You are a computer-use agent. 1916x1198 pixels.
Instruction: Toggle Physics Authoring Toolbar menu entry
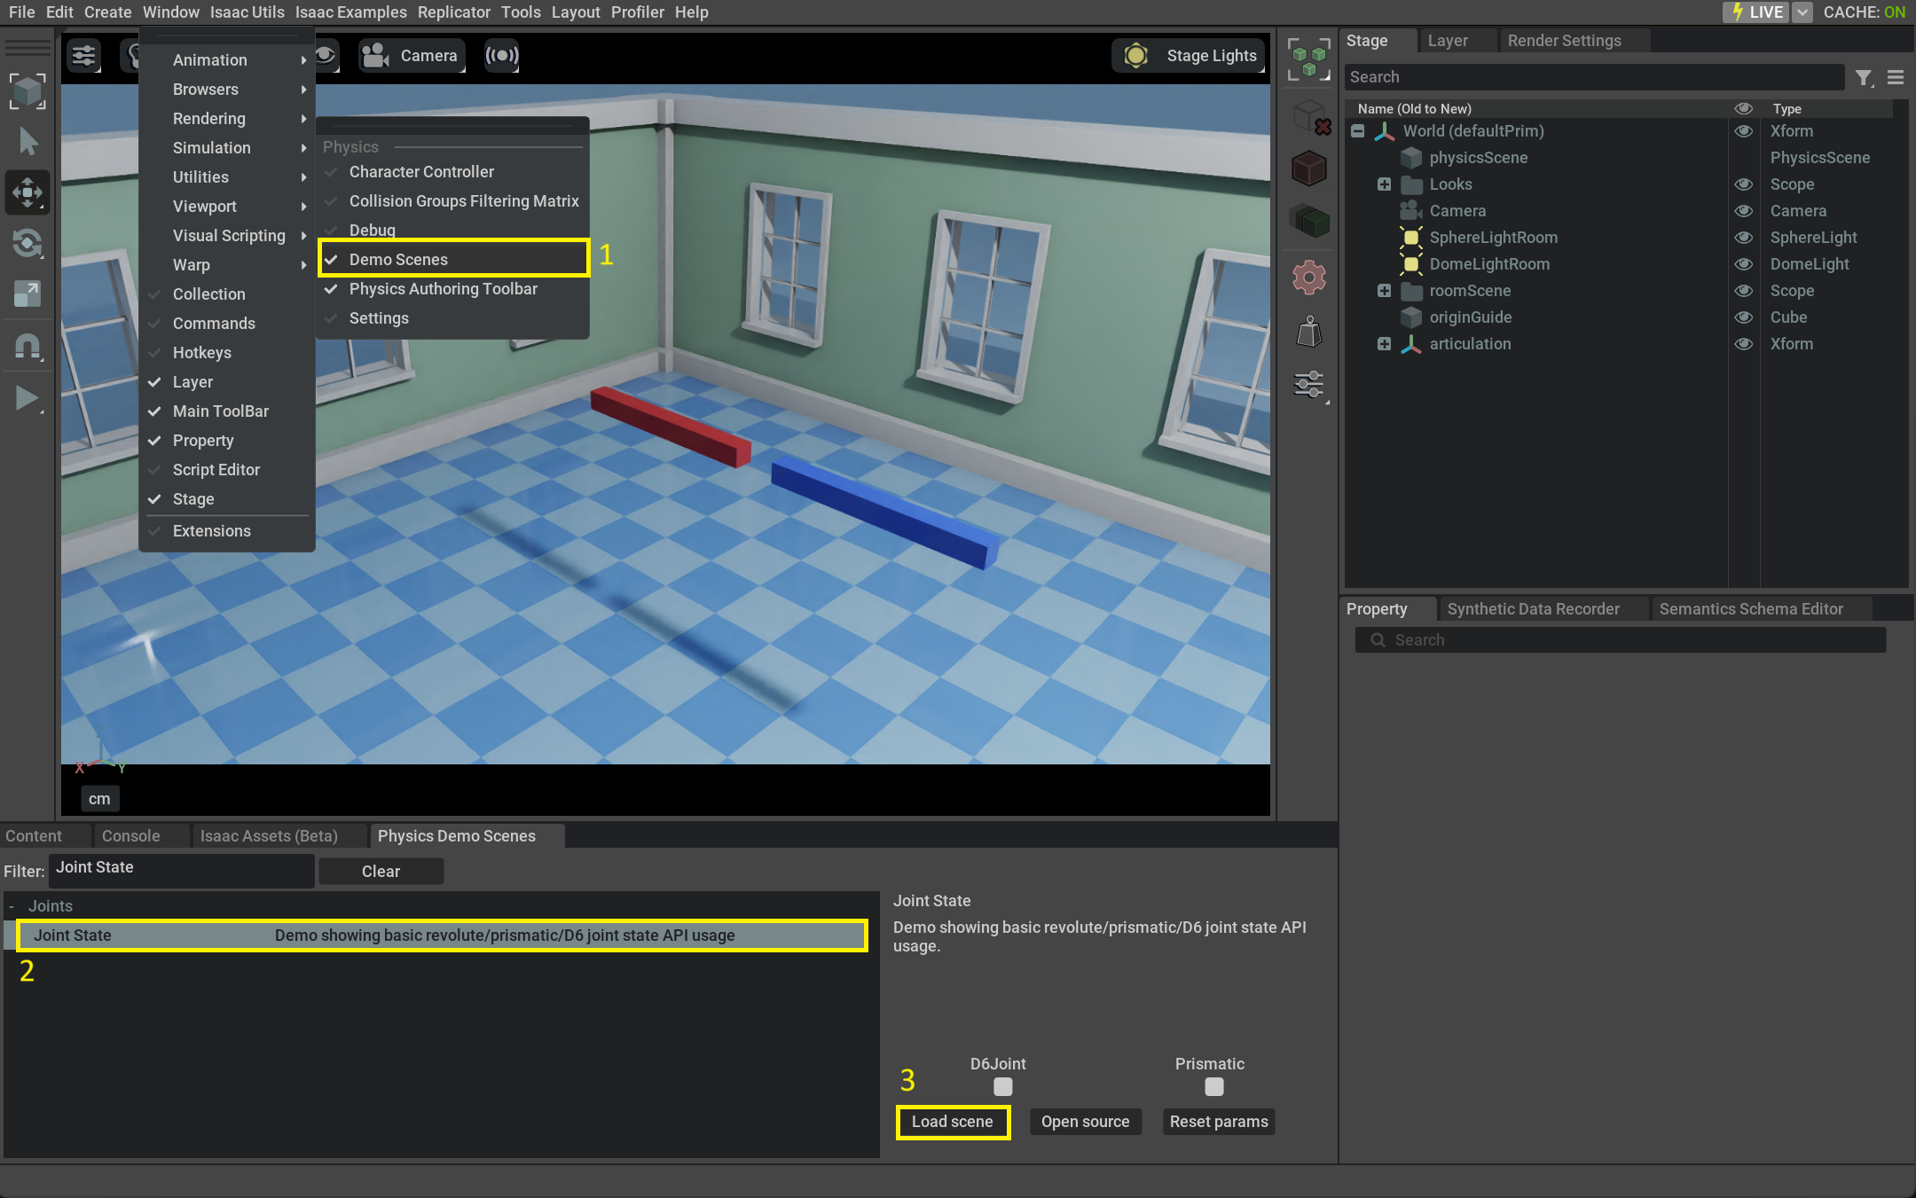(x=453, y=289)
